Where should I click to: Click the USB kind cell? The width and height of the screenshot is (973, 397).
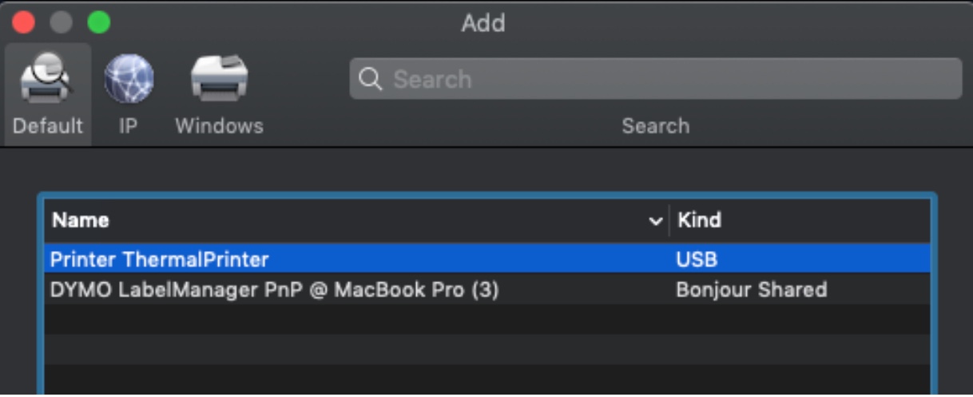[697, 259]
